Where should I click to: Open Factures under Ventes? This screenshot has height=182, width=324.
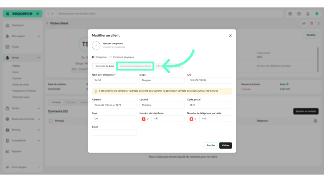(17, 79)
